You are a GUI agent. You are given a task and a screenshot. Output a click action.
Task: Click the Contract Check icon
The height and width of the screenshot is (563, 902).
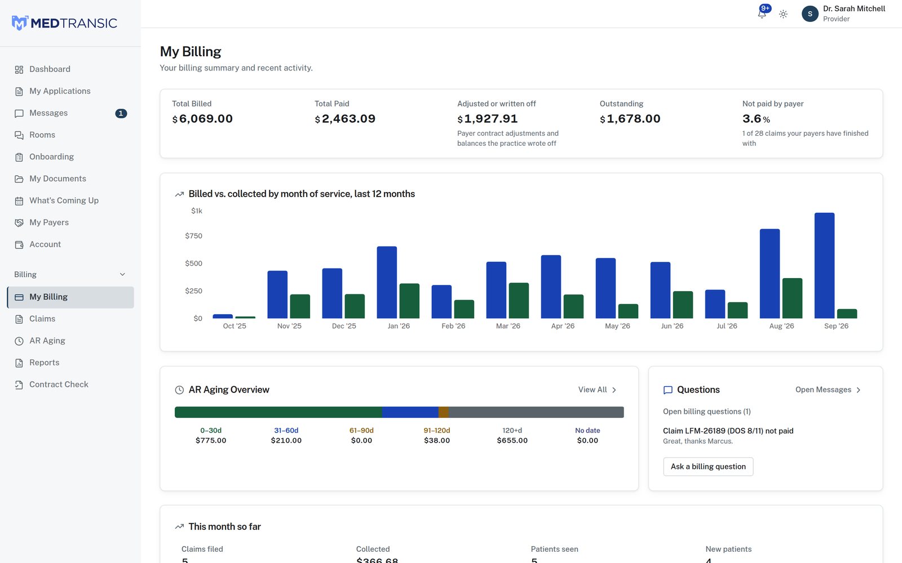pos(19,385)
